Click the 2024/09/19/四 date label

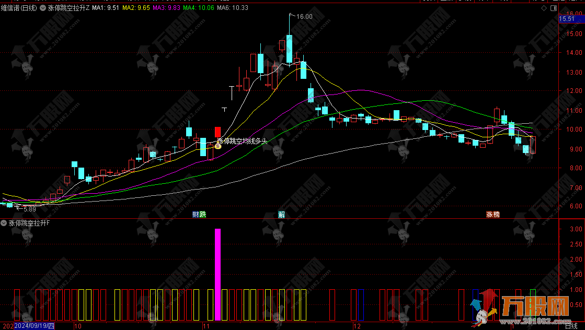tap(35, 326)
